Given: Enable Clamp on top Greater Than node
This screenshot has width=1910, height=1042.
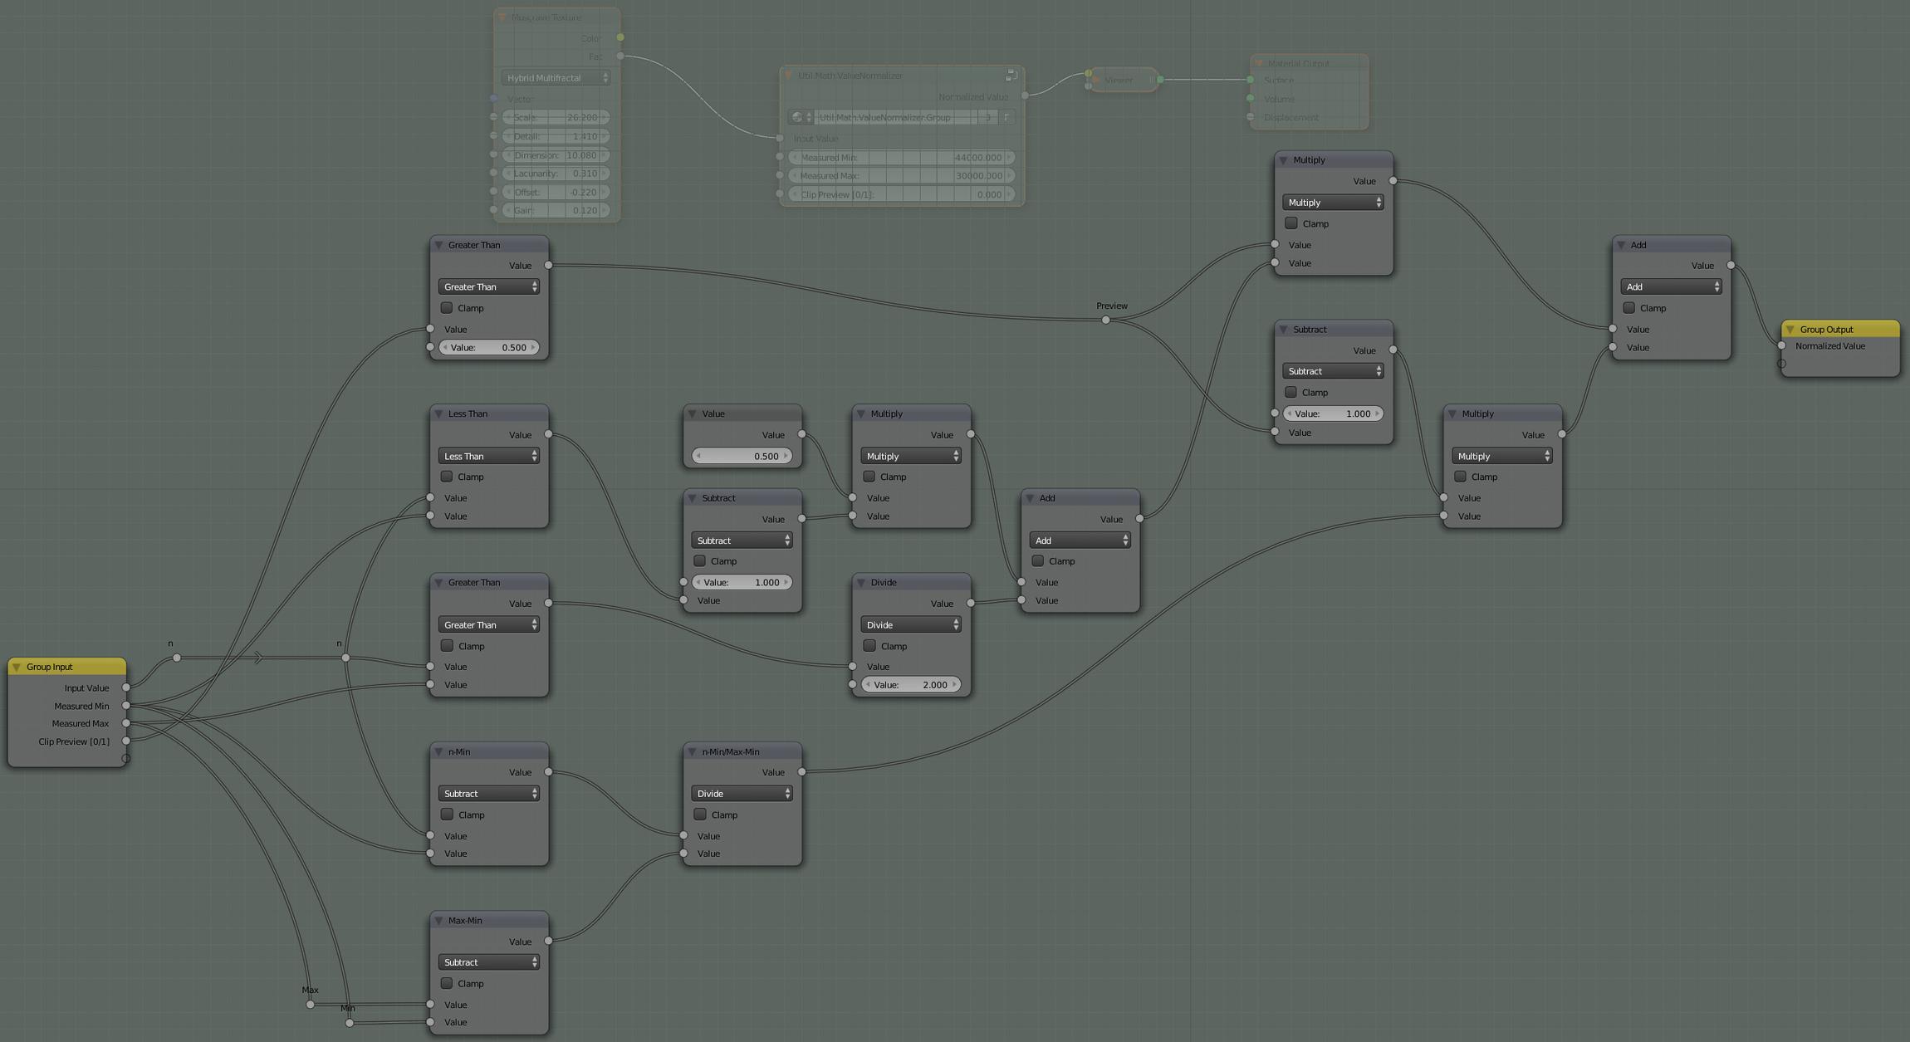Looking at the screenshot, I should coord(447,308).
